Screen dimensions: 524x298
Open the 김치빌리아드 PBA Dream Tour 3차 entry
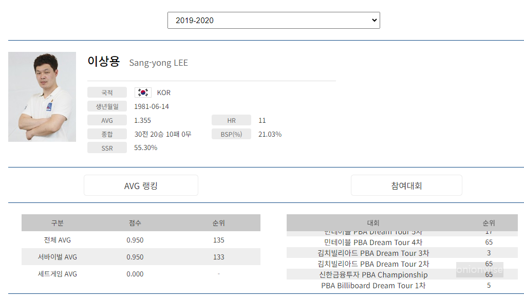(x=373, y=253)
